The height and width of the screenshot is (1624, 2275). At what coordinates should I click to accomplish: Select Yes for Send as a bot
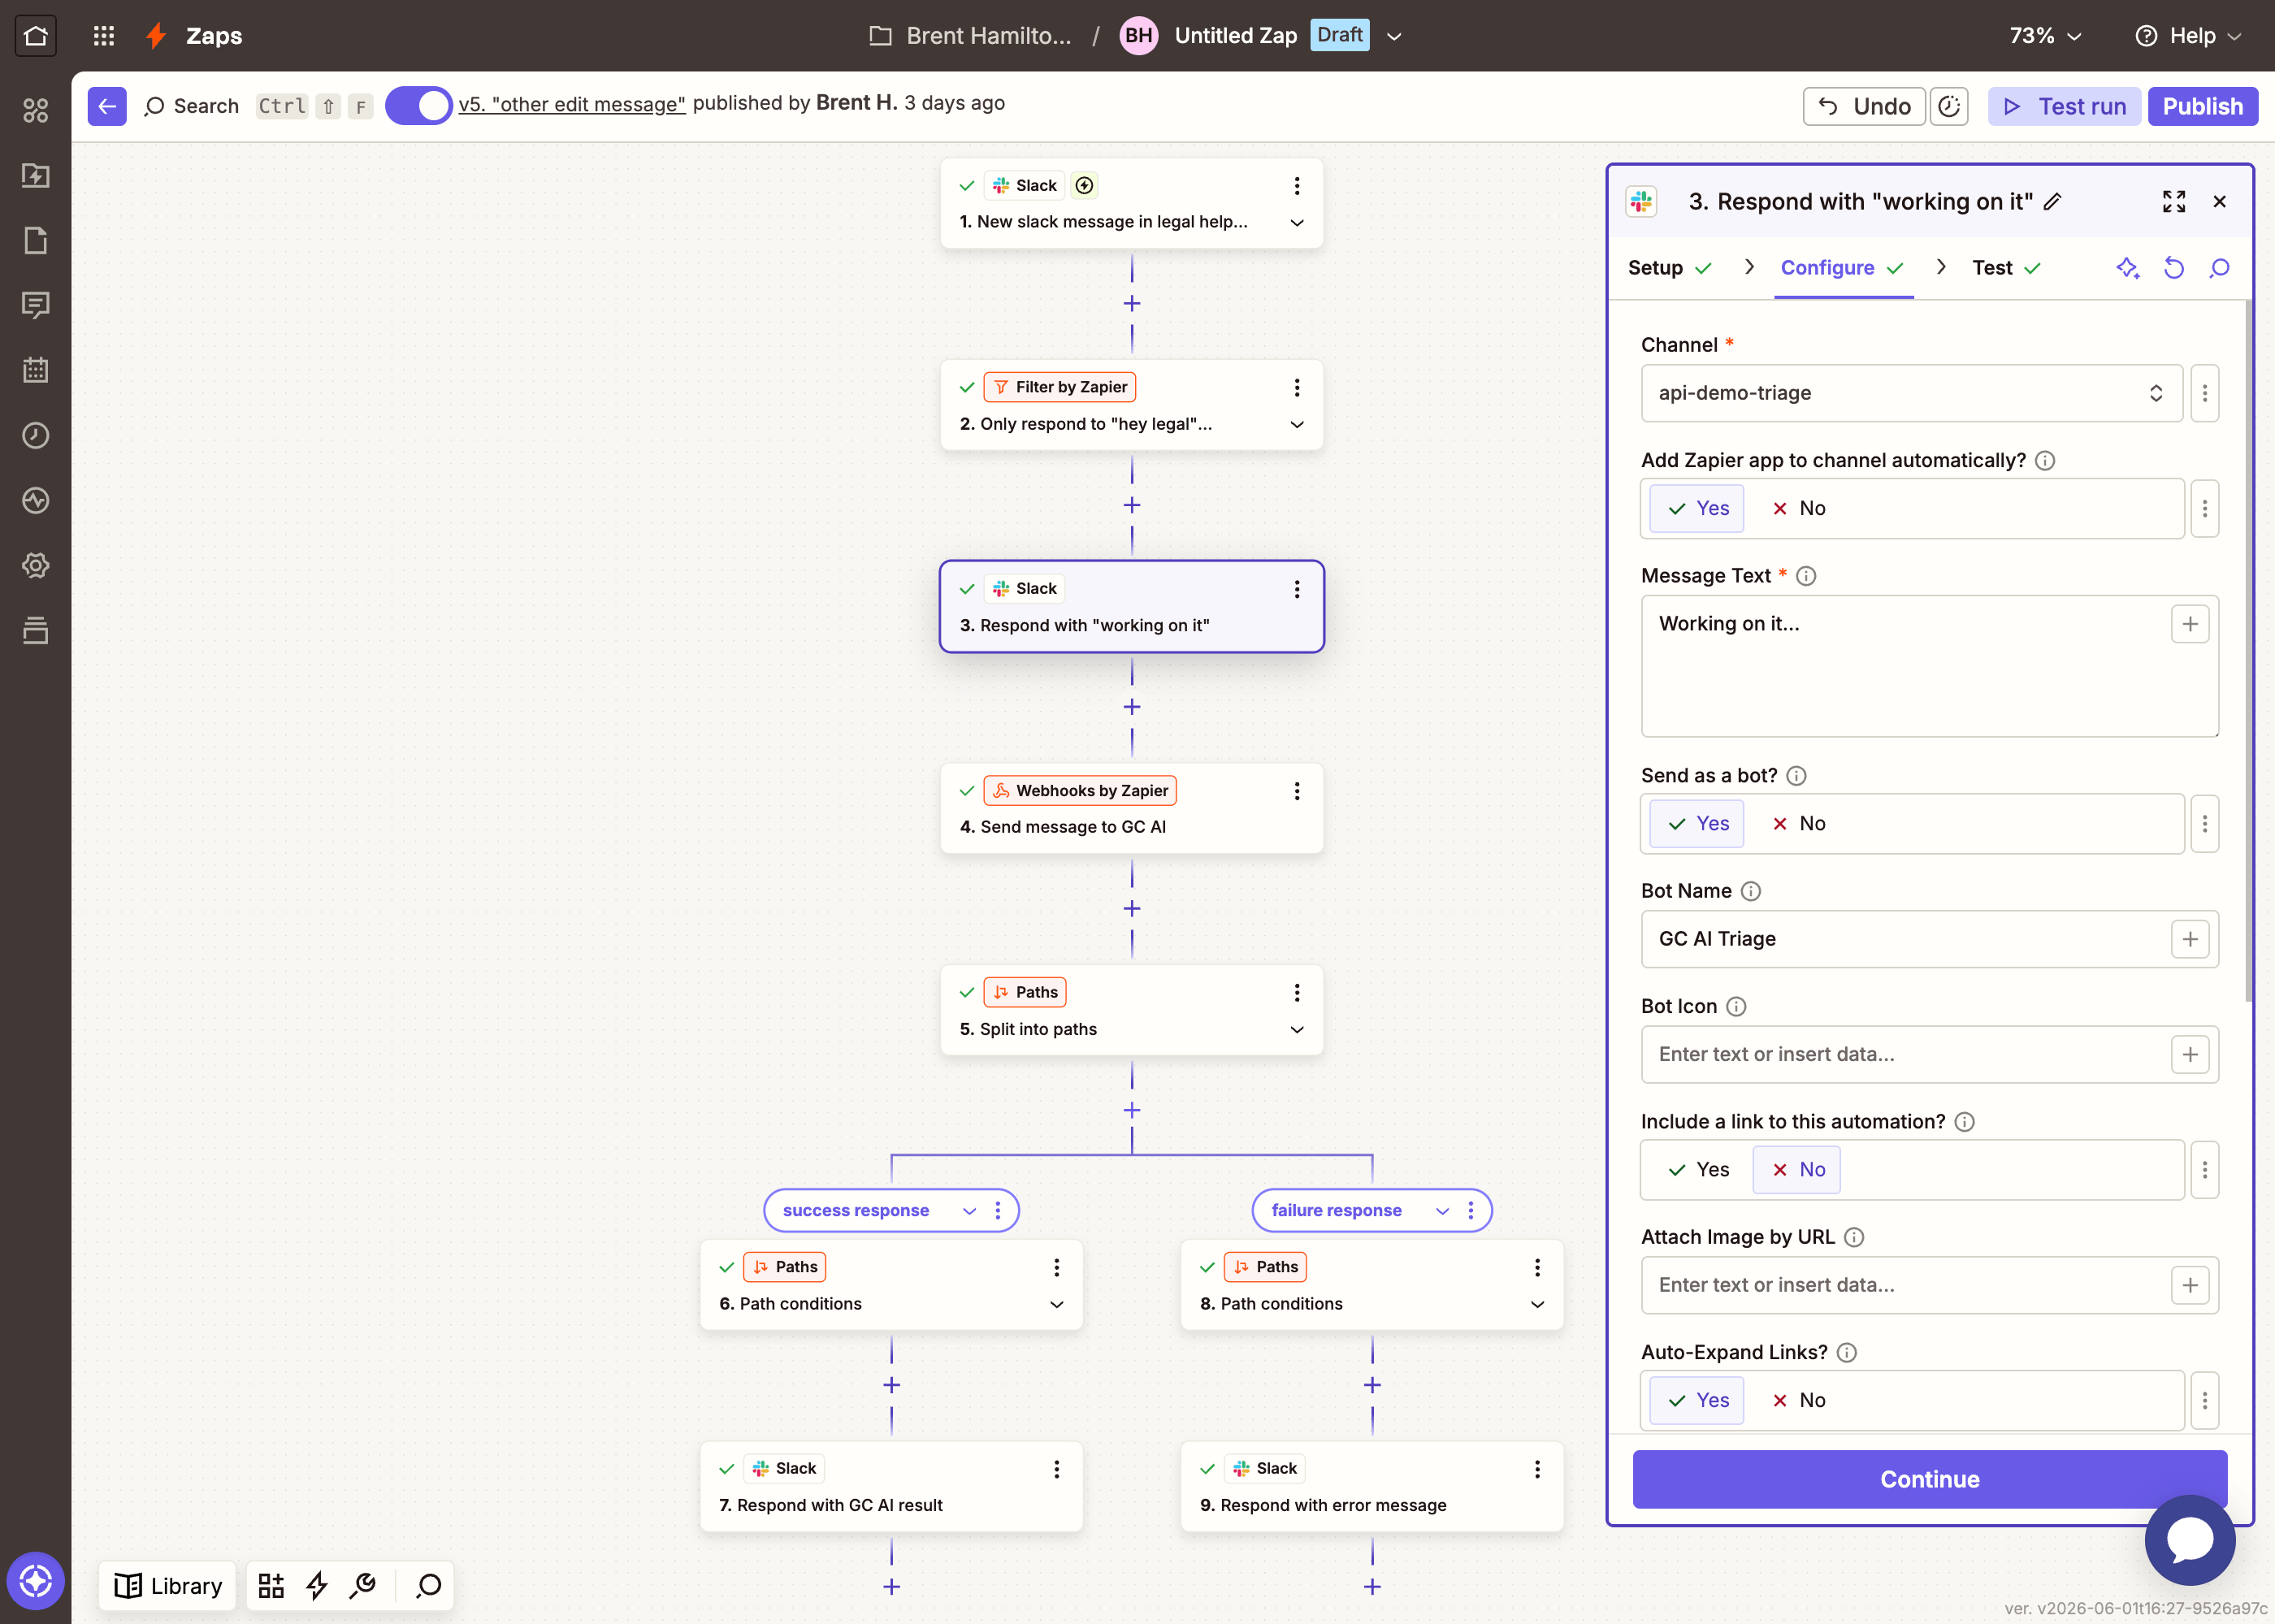point(1697,823)
